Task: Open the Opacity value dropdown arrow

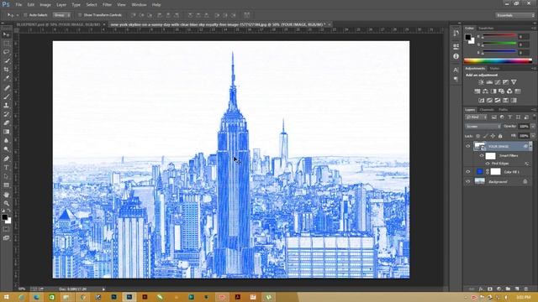Action: point(533,127)
